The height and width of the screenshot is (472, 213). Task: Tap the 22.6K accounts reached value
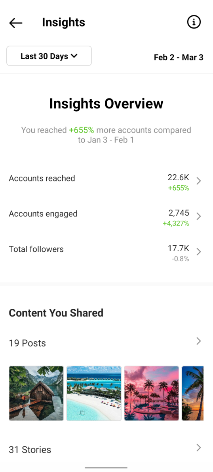coord(179,177)
